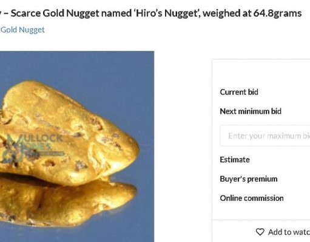Click the bright tip of the nugget
The height and width of the screenshot is (242, 310).
click(x=132, y=149)
